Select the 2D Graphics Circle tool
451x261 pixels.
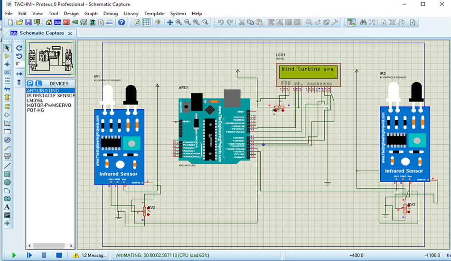pyautogui.click(x=7, y=182)
